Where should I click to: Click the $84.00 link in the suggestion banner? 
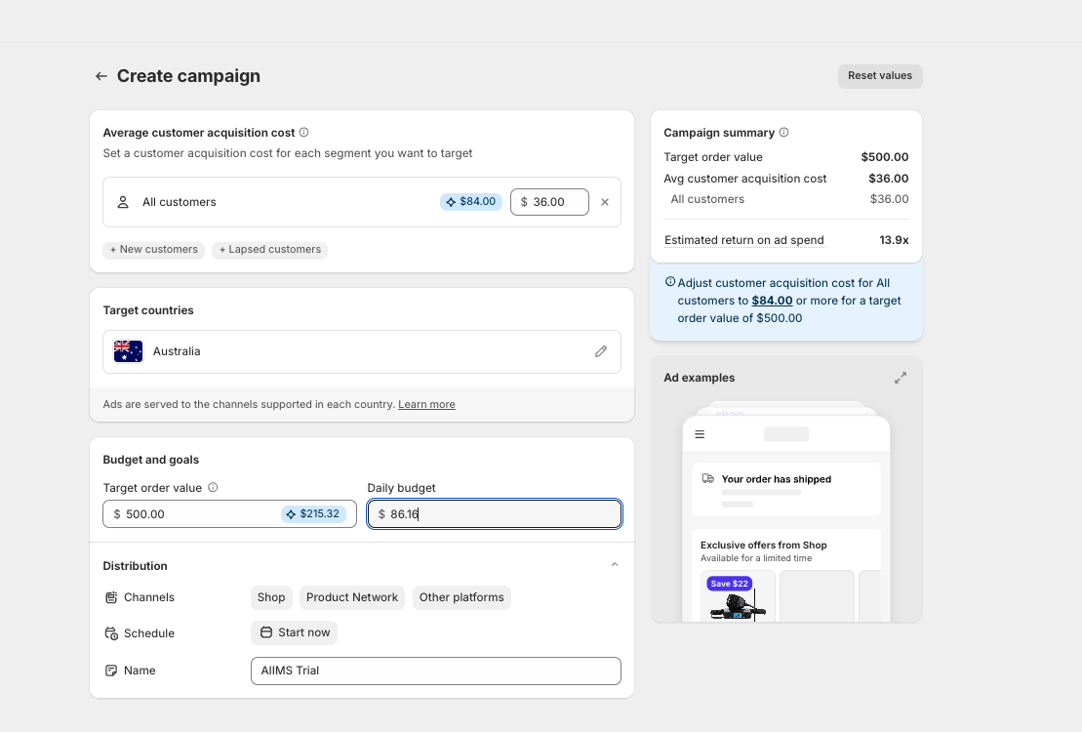[x=772, y=301]
